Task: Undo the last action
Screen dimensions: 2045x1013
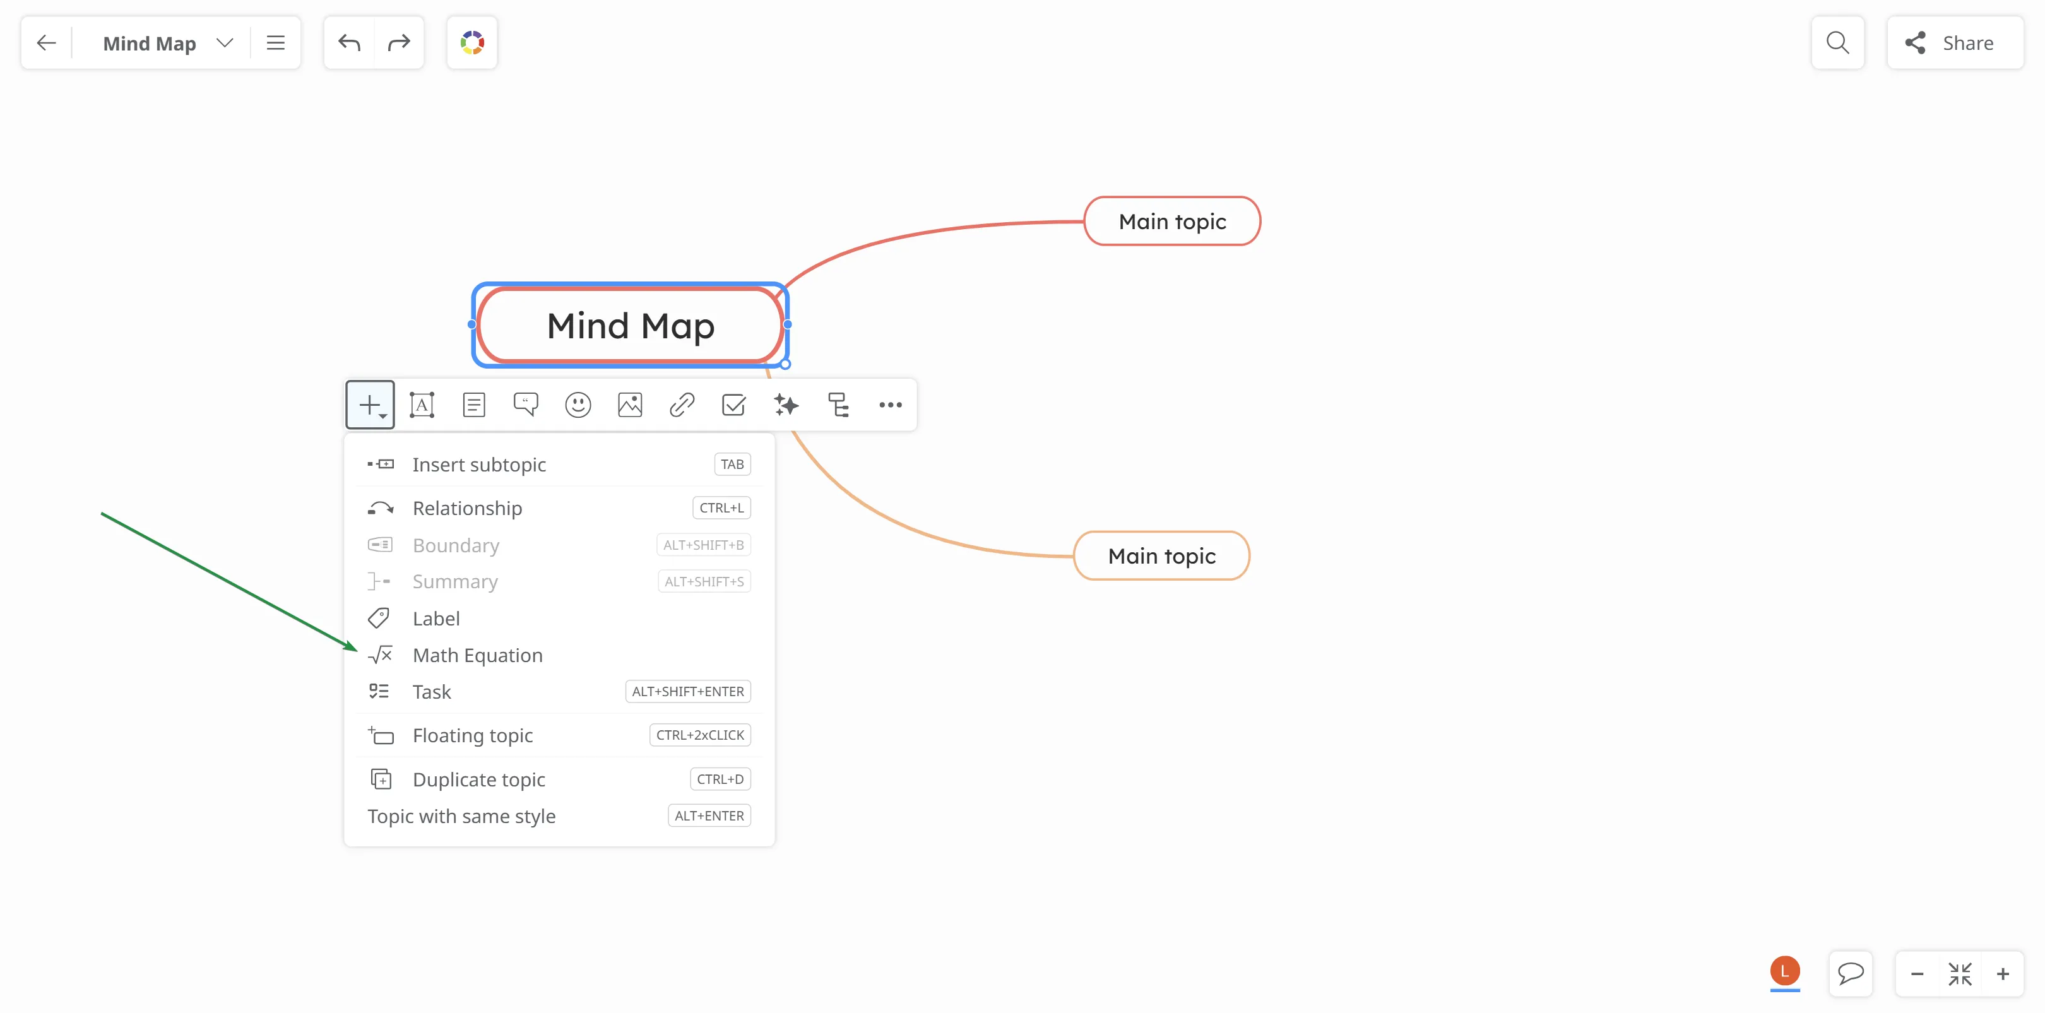Action: coord(349,43)
